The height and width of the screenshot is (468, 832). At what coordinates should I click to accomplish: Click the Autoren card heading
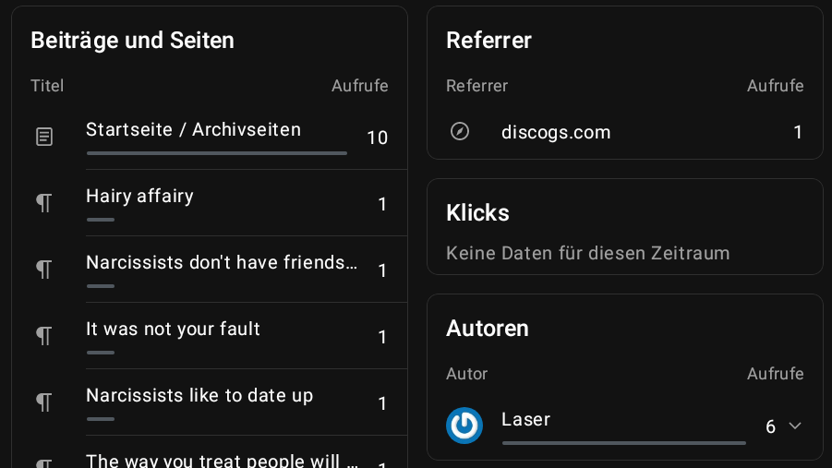488,328
